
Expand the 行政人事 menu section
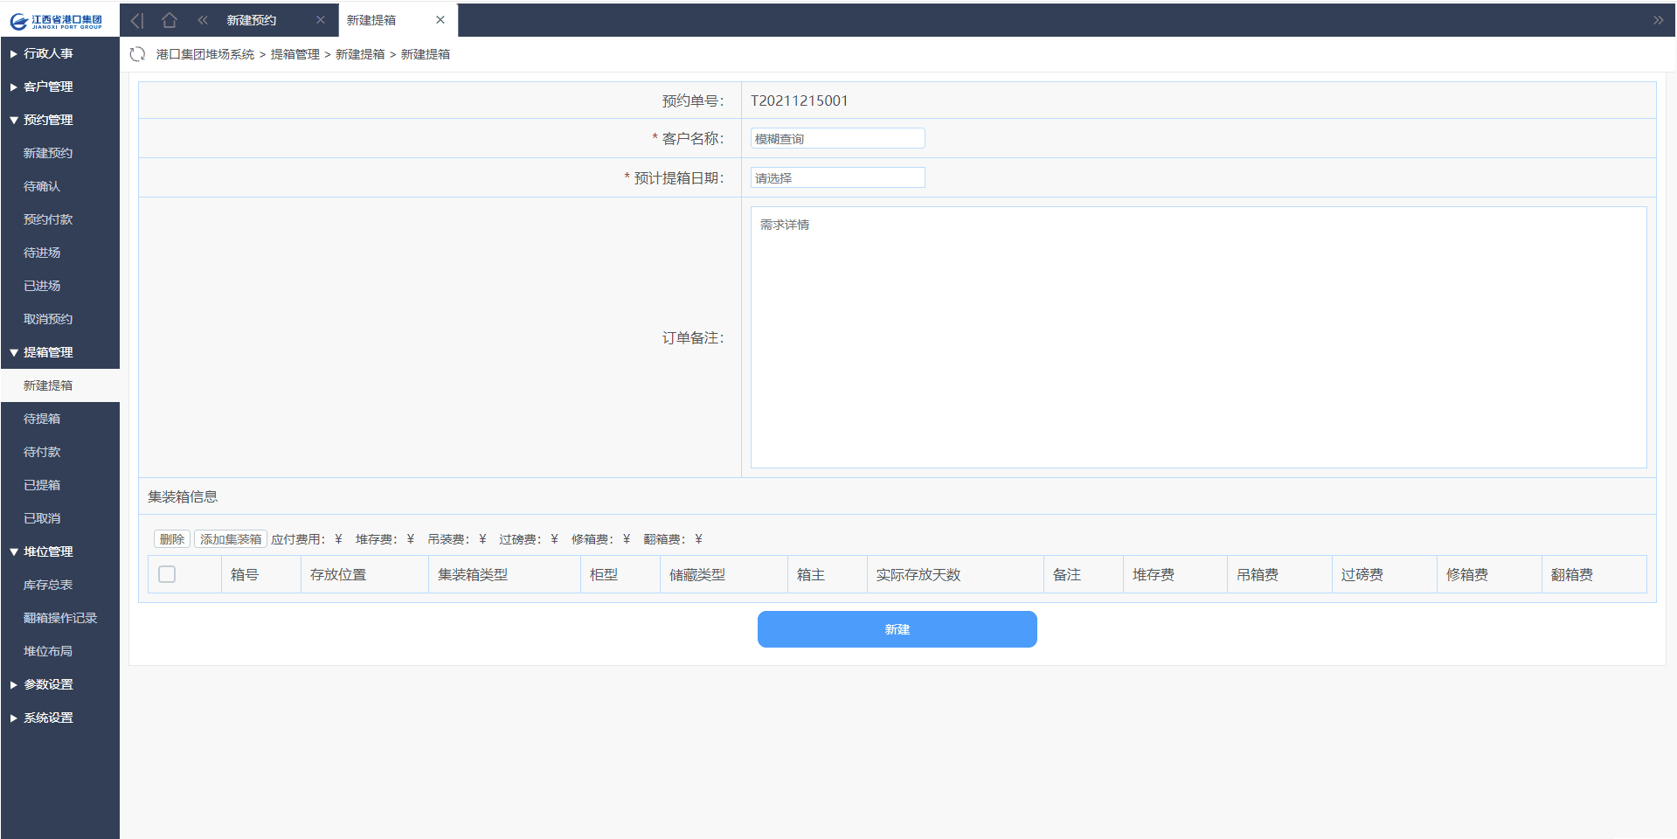pos(48,53)
